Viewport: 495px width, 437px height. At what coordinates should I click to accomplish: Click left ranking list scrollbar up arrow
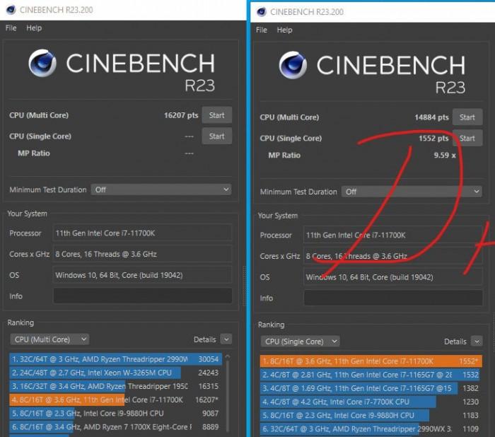coord(228,356)
